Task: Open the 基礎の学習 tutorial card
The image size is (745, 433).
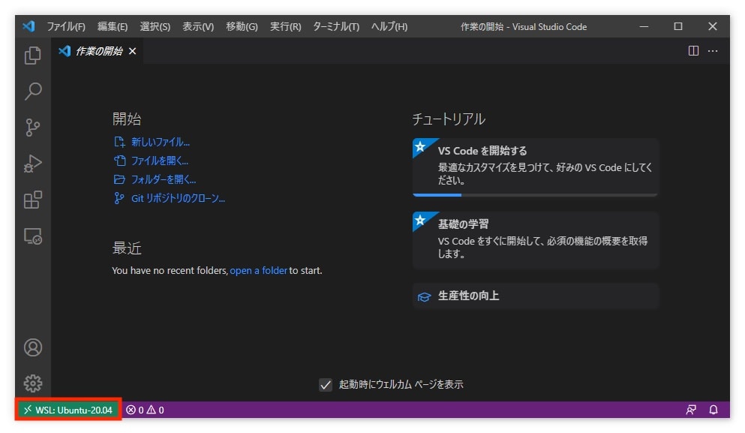Action: [x=536, y=240]
